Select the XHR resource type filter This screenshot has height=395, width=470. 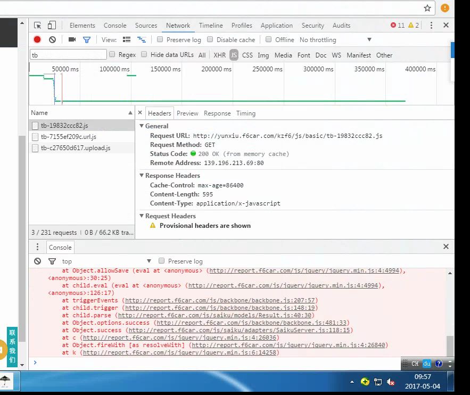tap(219, 55)
